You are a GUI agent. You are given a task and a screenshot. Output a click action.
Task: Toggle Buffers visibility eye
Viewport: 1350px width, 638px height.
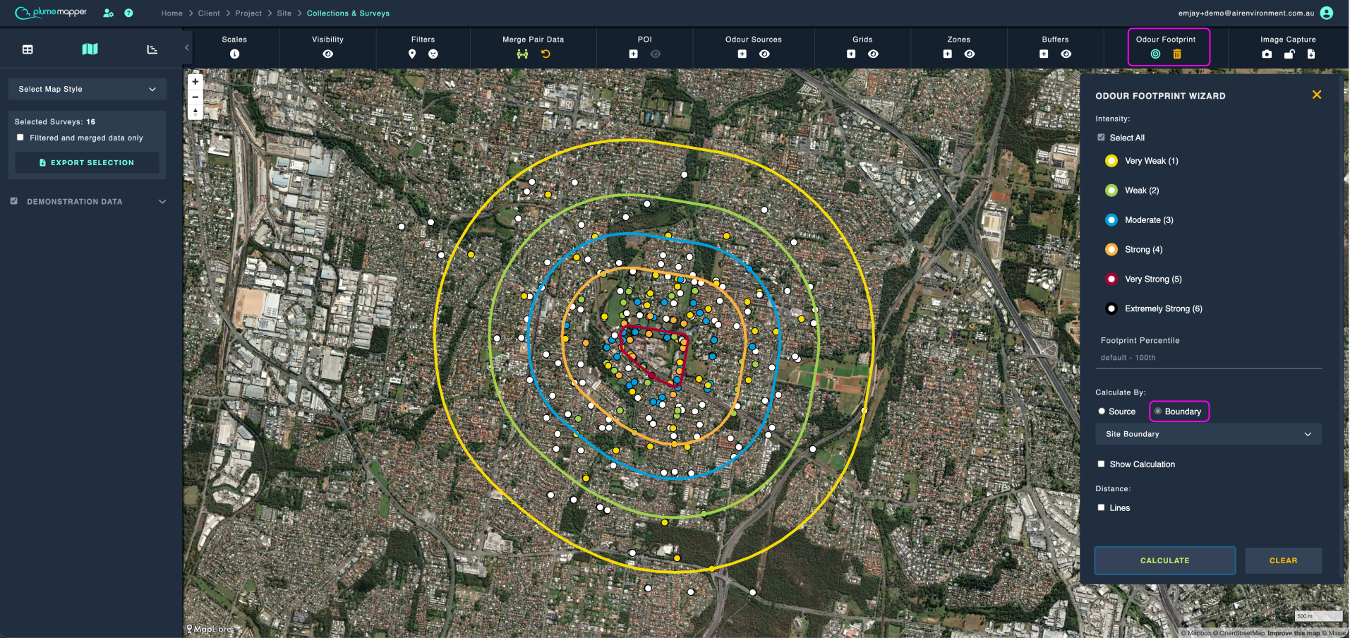[1066, 54]
